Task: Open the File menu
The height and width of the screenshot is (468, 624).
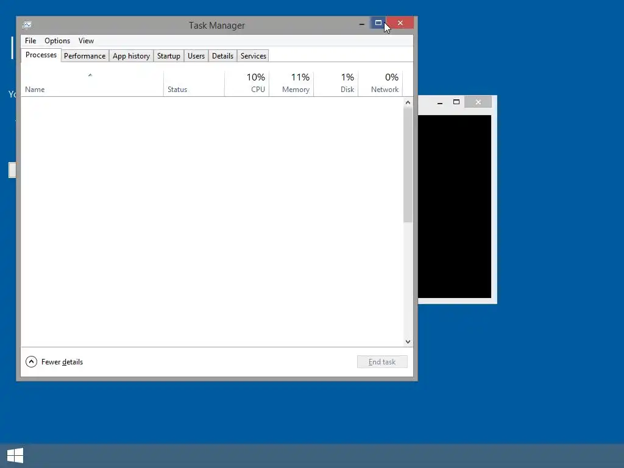Action: pyautogui.click(x=30, y=41)
